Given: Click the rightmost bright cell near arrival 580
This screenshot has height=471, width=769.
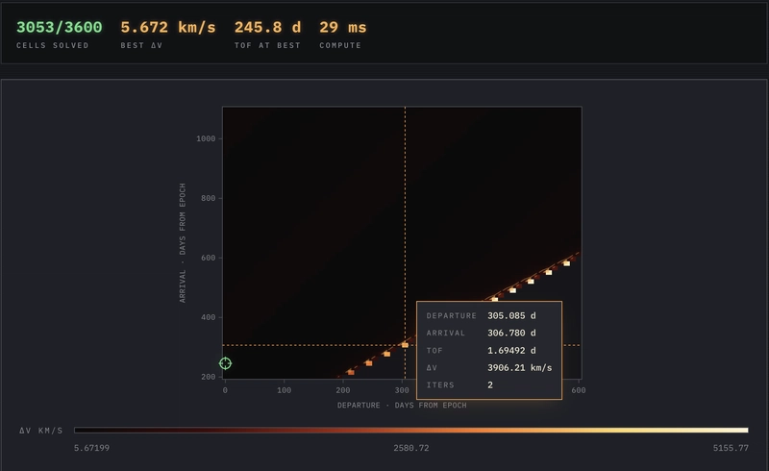Looking at the screenshot, I should click(566, 263).
